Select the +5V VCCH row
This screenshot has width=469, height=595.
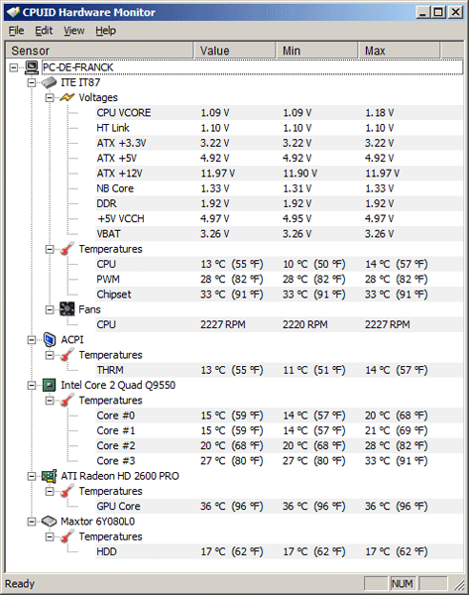[x=279, y=219]
